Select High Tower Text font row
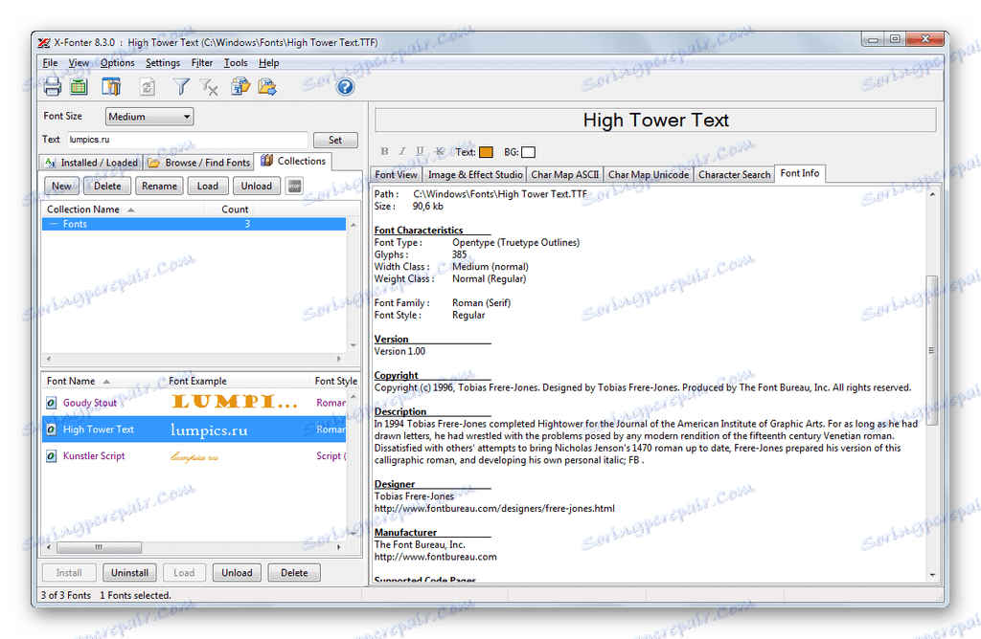This screenshot has width=981, height=639. (x=194, y=430)
